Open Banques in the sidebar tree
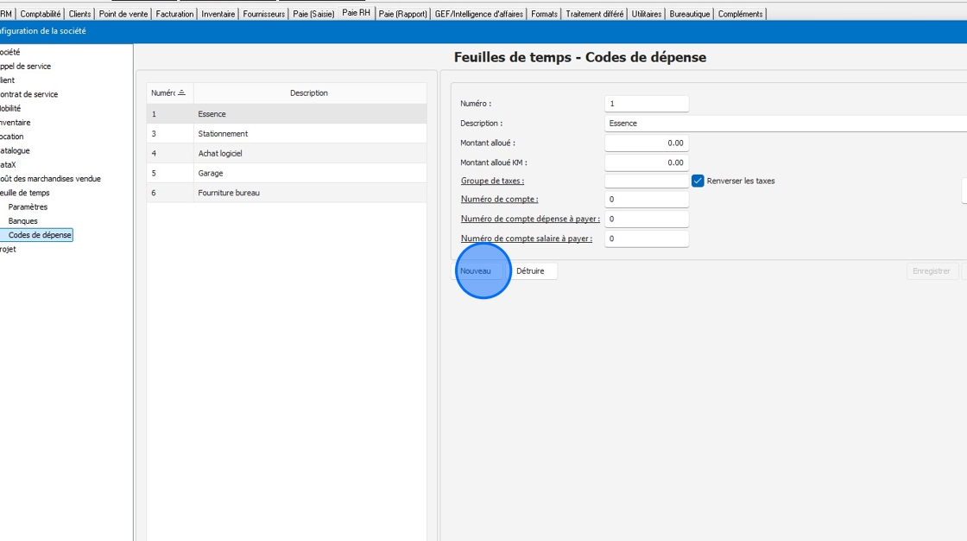967x541 pixels. point(22,221)
